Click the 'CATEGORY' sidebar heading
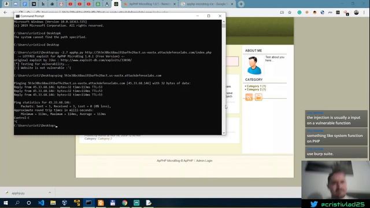The width and height of the screenshot is (370, 208). tap(254, 80)
